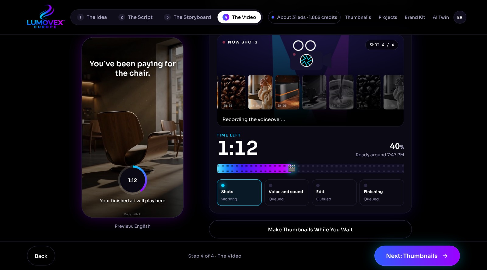The height and width of the screenshot is (270, 487).
Task: Select shot thumbnail SH 06
Action: point(314,92)
